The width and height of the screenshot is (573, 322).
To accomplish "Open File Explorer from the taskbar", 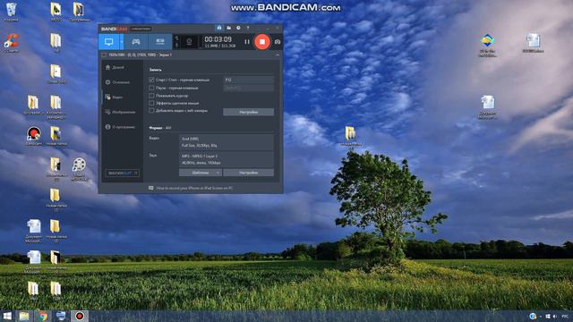I will coord(24,316).
